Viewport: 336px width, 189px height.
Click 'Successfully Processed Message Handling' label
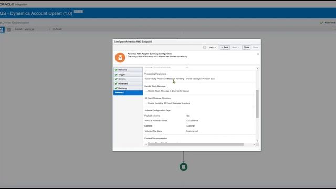point(164,79)
